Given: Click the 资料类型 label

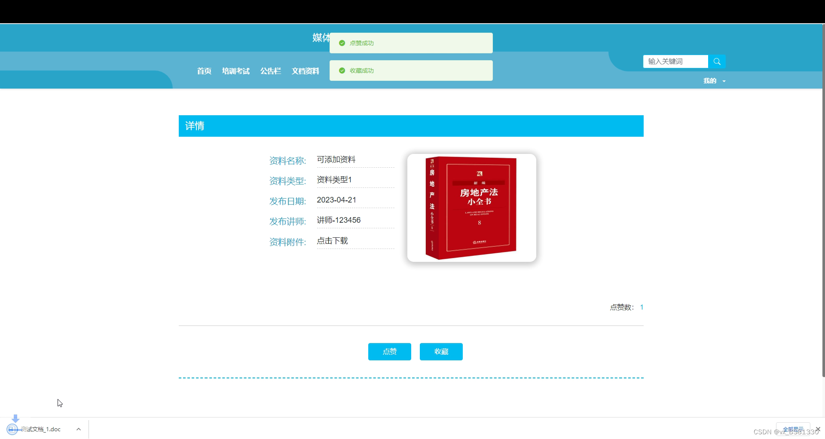Looking at the screenshot, I should click(x=287, y=181).
